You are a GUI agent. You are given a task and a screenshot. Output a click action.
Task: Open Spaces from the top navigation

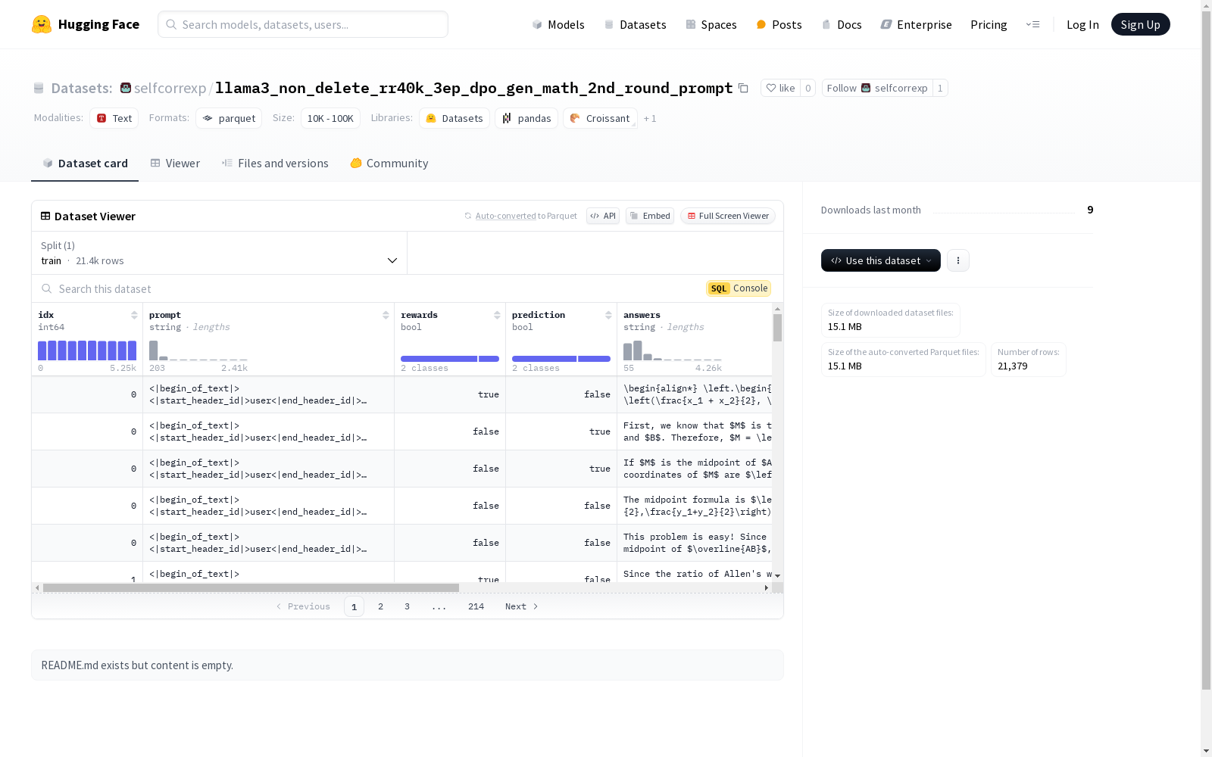click(x=711, y=24)
